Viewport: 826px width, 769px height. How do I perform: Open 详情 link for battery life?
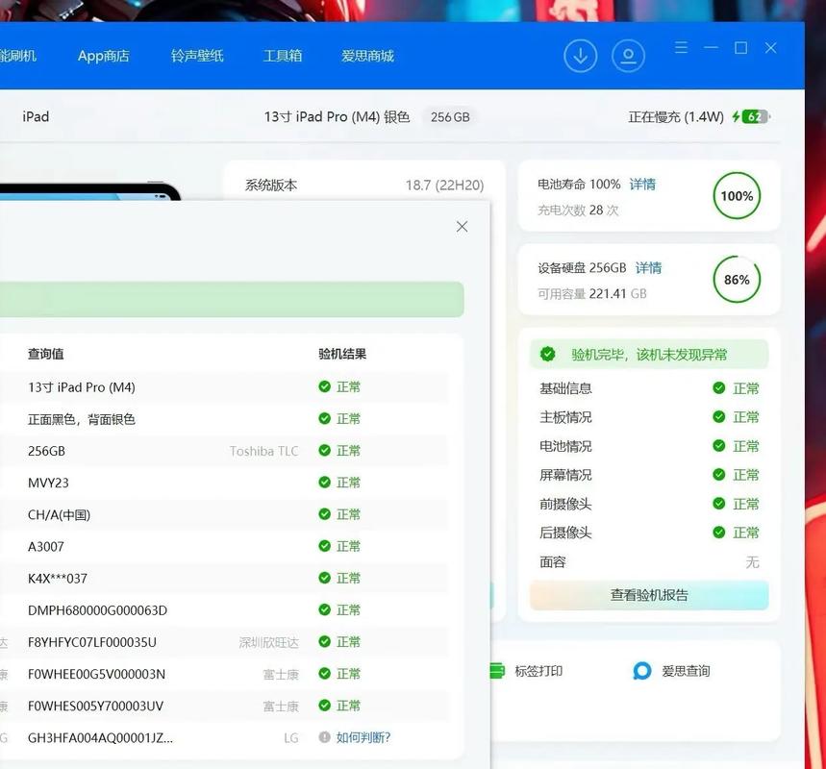click(642, 185)
